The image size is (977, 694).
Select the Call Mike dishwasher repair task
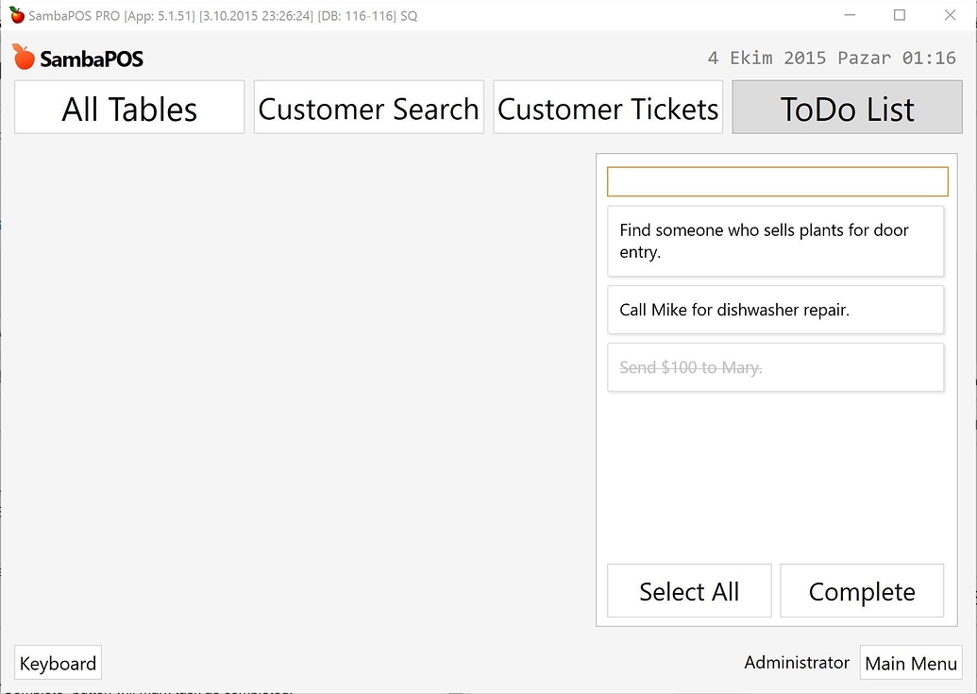coord(775,310)
